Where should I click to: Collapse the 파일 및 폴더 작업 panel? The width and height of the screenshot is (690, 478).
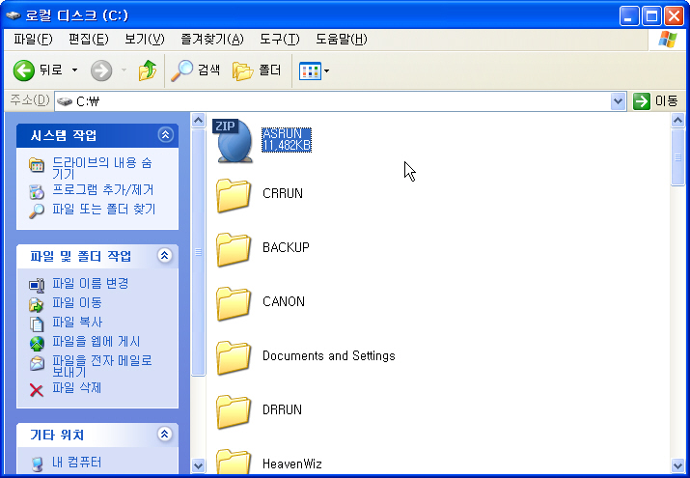click(x=165, y=255)
